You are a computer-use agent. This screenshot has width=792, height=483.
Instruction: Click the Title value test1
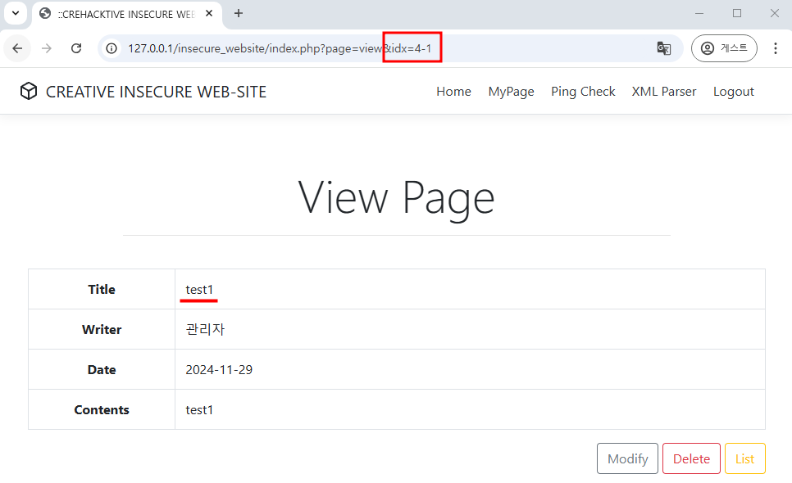click(x=199, y=290)
